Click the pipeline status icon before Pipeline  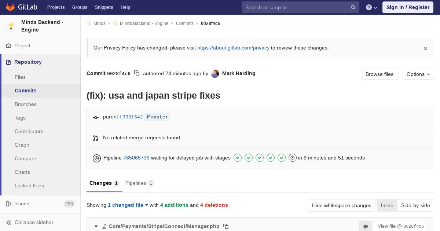tap(97, 158)
